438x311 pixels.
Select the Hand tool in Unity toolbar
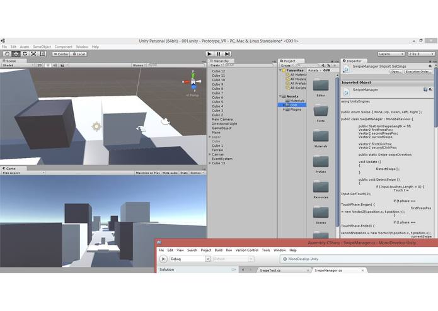pyautogui.click(x=8, y=54)
